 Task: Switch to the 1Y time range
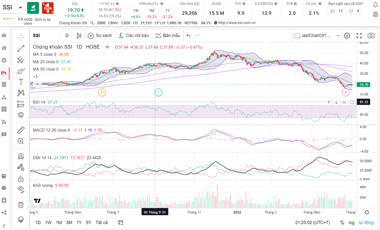(x=79, y=223)
